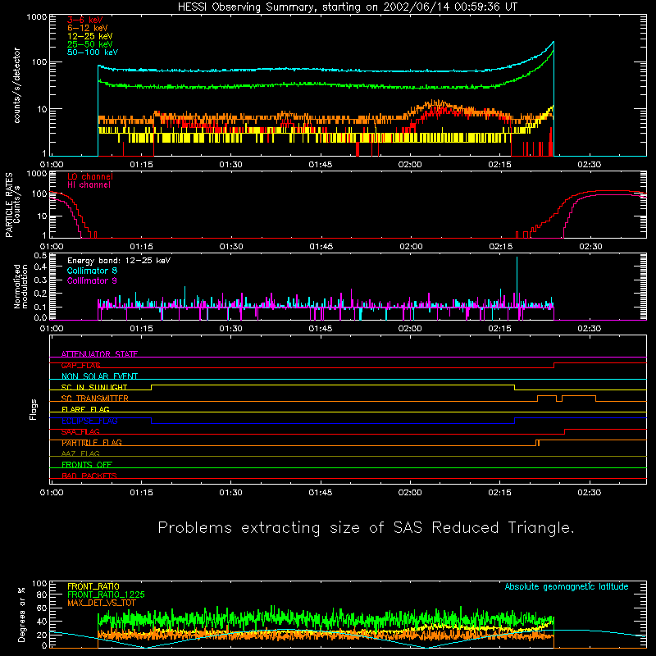Click the HI channel legend label
The width and height of the screenshot is (656, 656).
89,185
